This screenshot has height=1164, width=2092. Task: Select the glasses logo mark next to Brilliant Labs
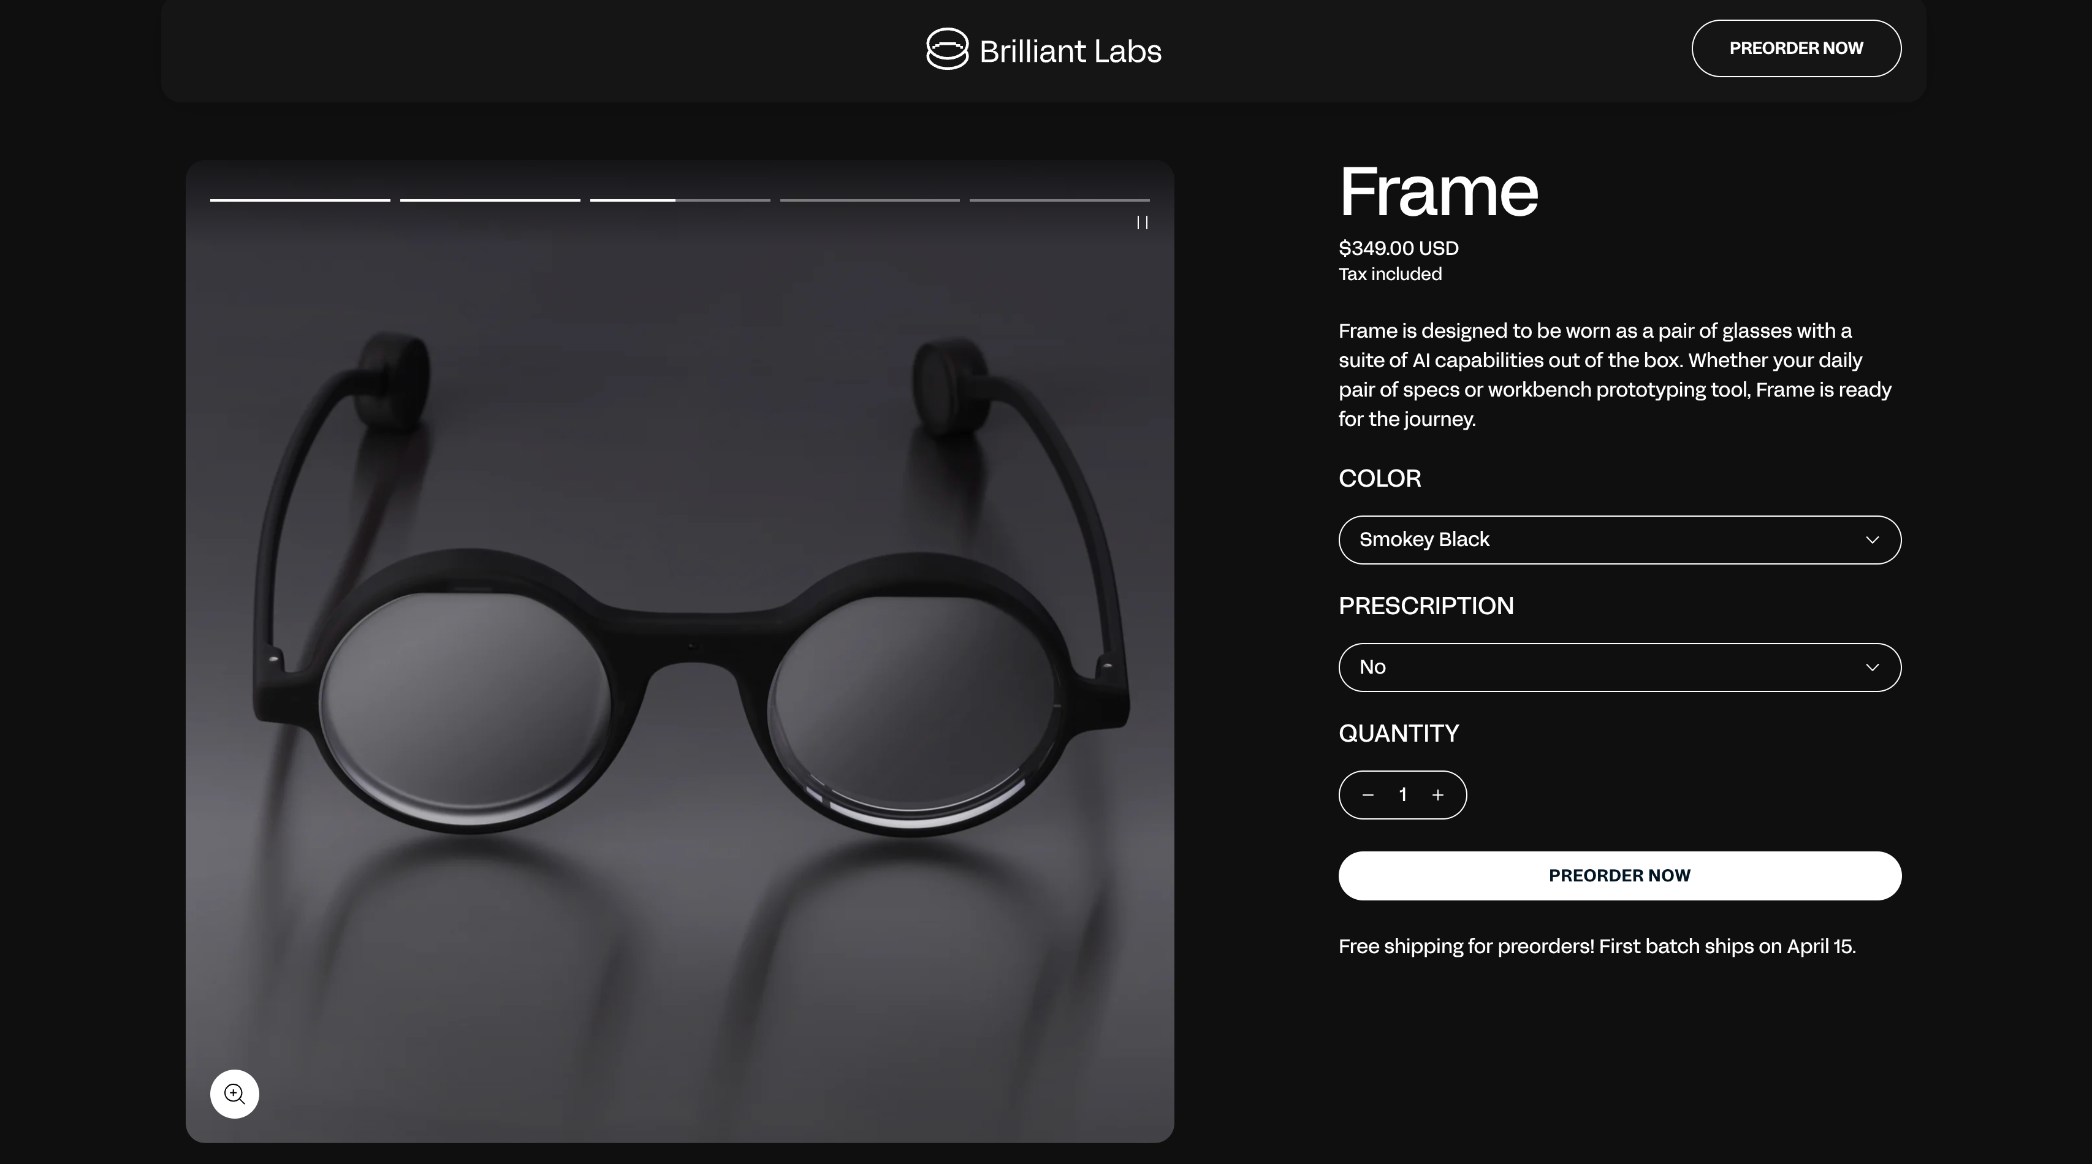click(946, 50)
